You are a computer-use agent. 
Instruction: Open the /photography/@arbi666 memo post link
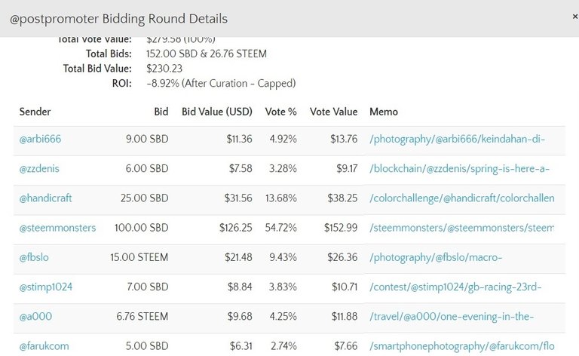[457, 140]
